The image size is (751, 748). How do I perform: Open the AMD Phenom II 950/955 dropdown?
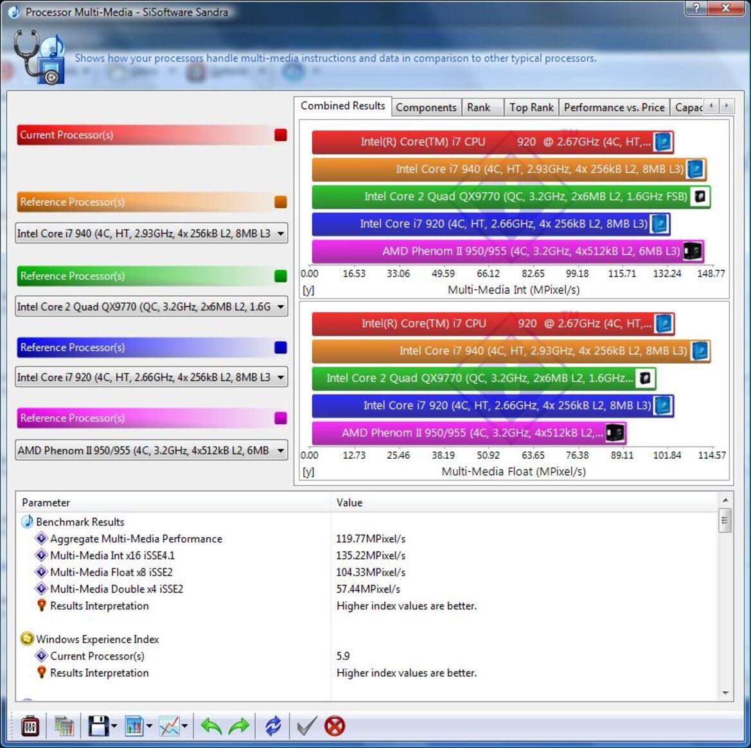(152, 450)
